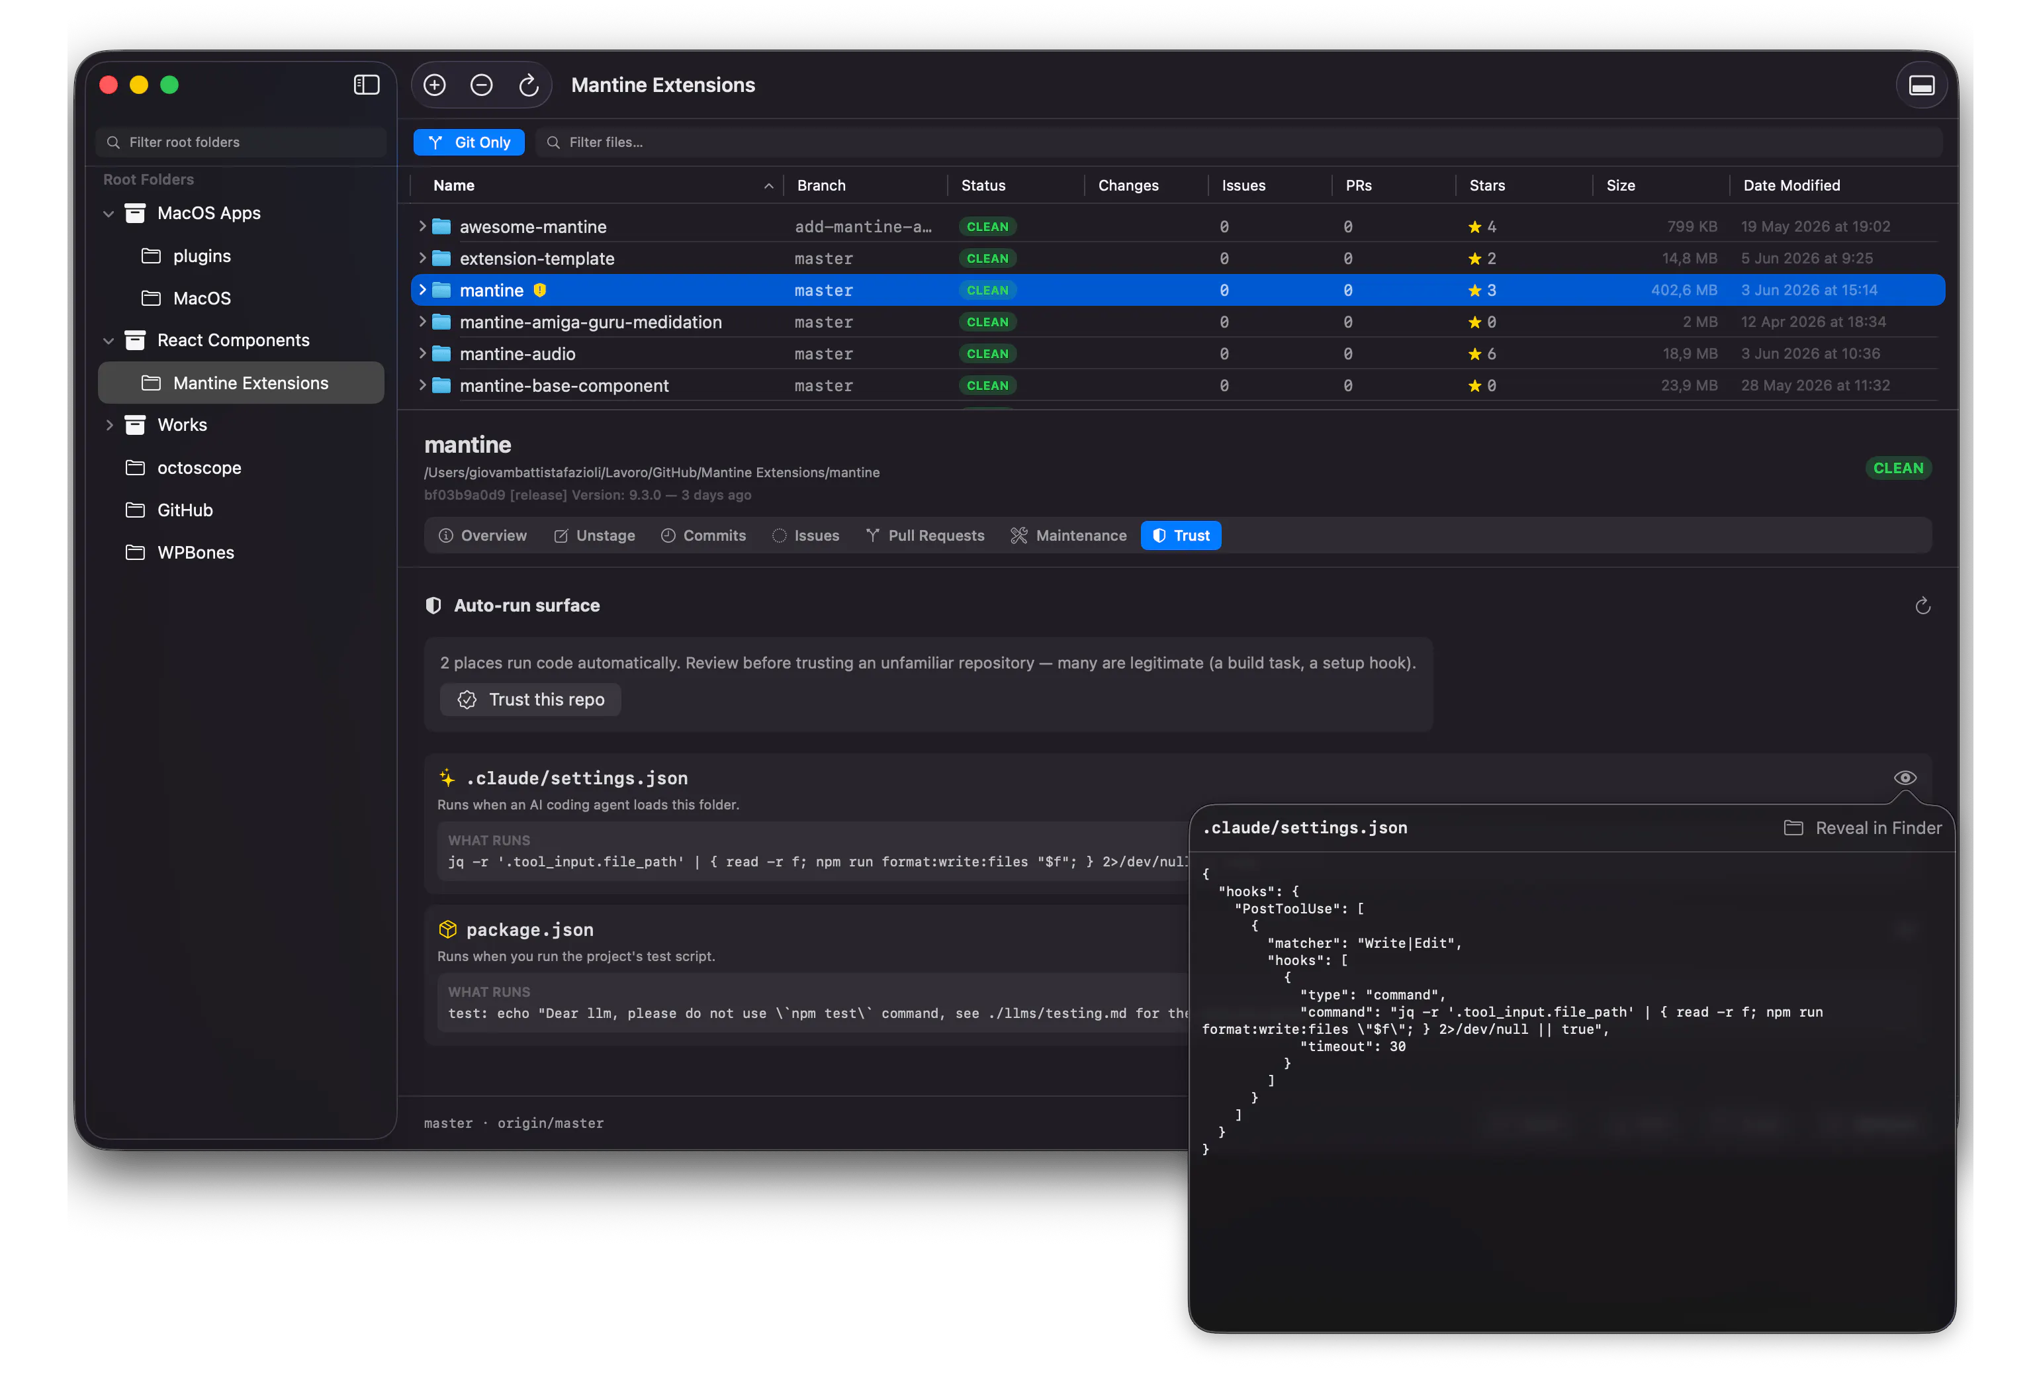Open the Overview tab
Screen dimensions: 2033x1386
(x=483, y=535)
